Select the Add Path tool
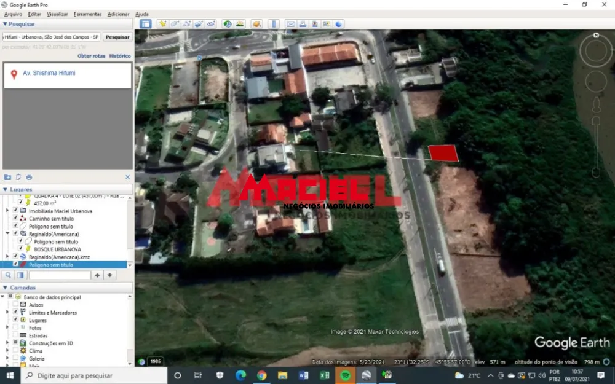Image resolution: width=615 pixels, height=384 pixels. pos(187,24)
